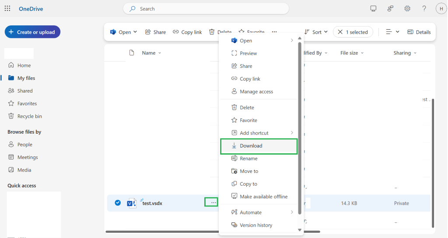Open the help question mark icon

(x=424, y=9)
